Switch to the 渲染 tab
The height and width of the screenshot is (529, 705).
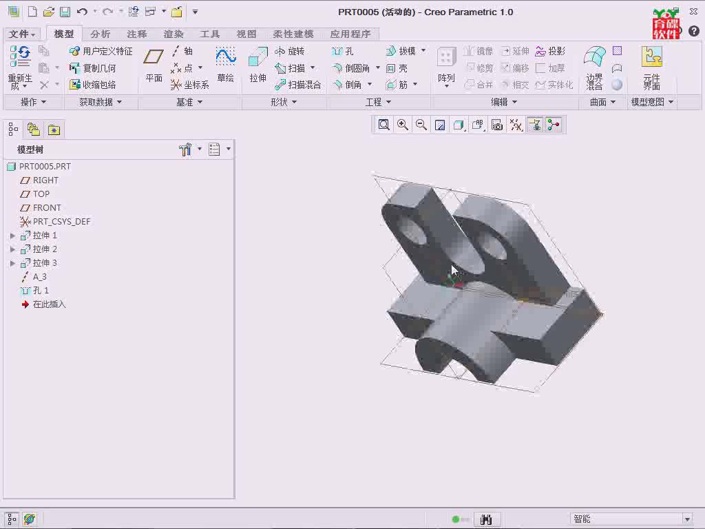click(x=173, y=34)
